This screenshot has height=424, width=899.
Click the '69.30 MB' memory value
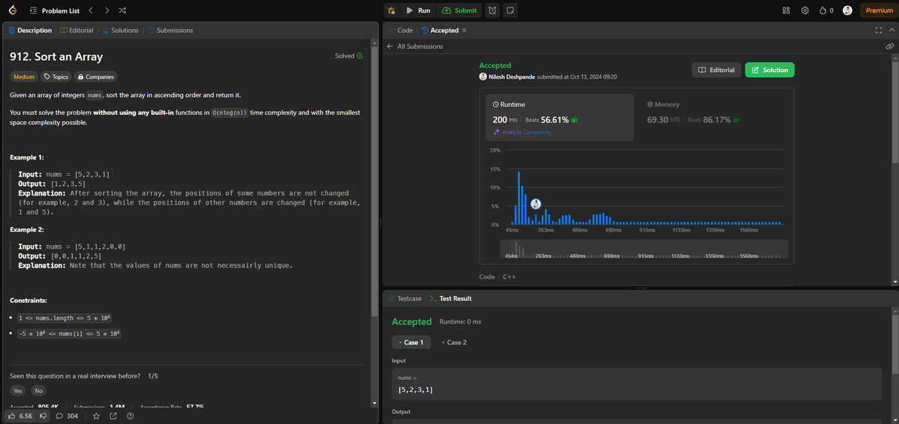pyautogui.click(x=663, y=119)
